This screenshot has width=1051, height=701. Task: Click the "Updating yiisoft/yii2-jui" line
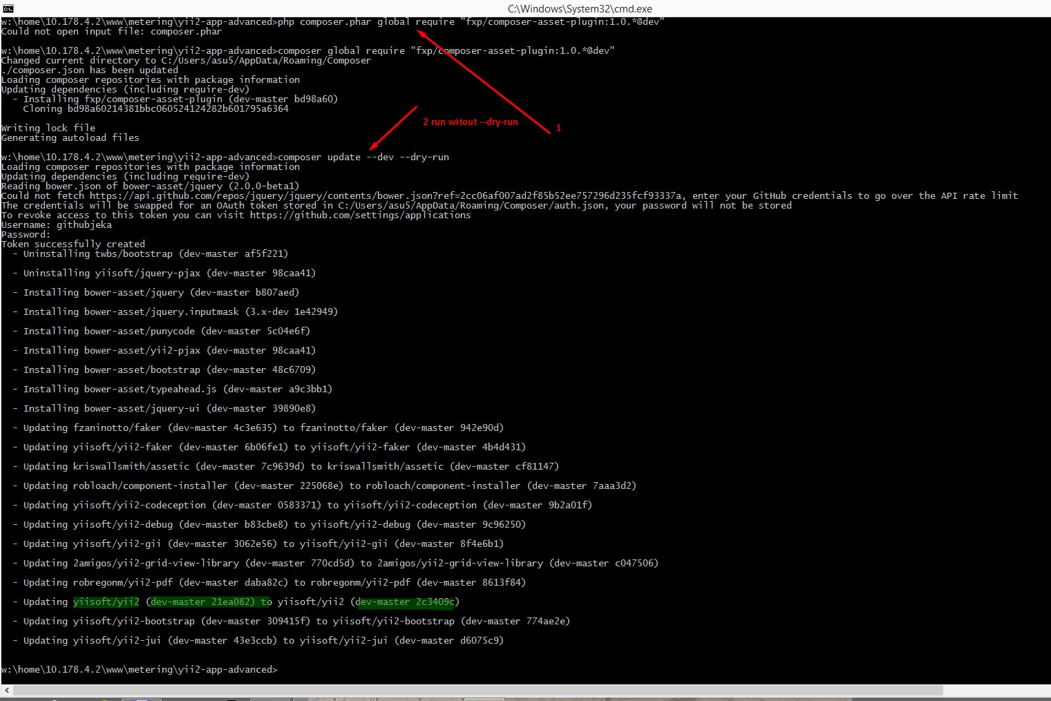coord(264,640)
